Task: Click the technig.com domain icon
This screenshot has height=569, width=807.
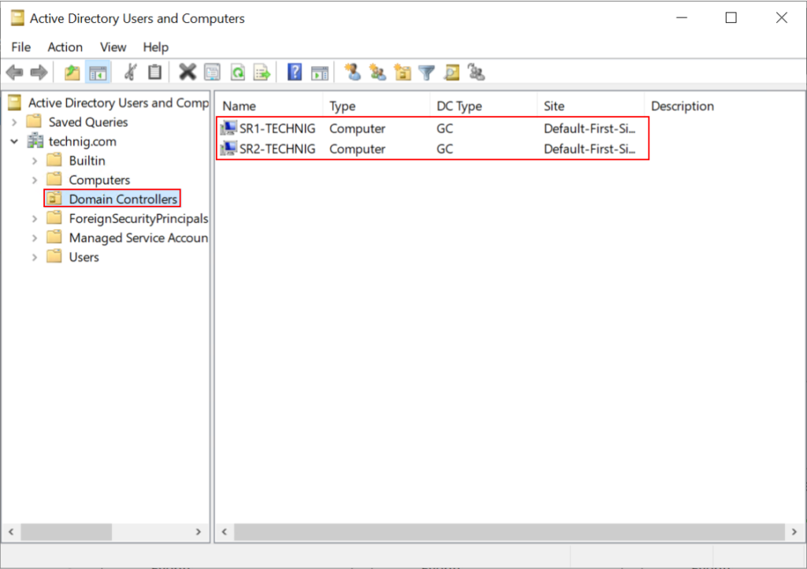Action: (35, 141)
